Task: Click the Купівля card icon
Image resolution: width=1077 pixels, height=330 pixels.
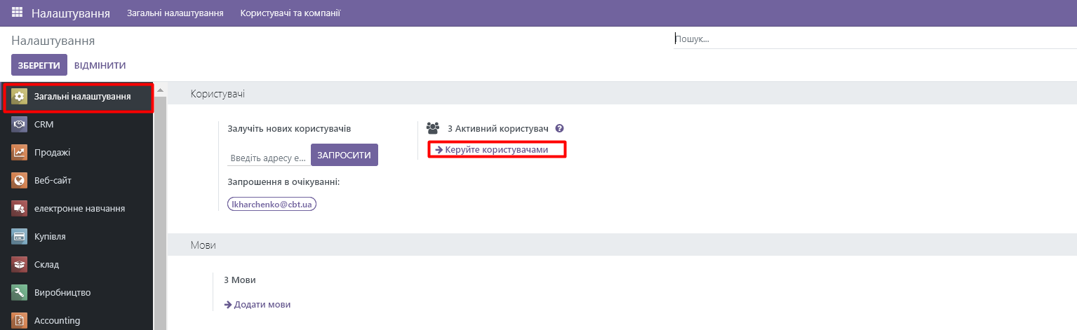Action: 20,237
